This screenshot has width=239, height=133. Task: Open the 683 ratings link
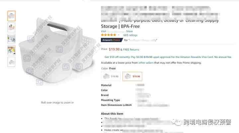(130, 35)
